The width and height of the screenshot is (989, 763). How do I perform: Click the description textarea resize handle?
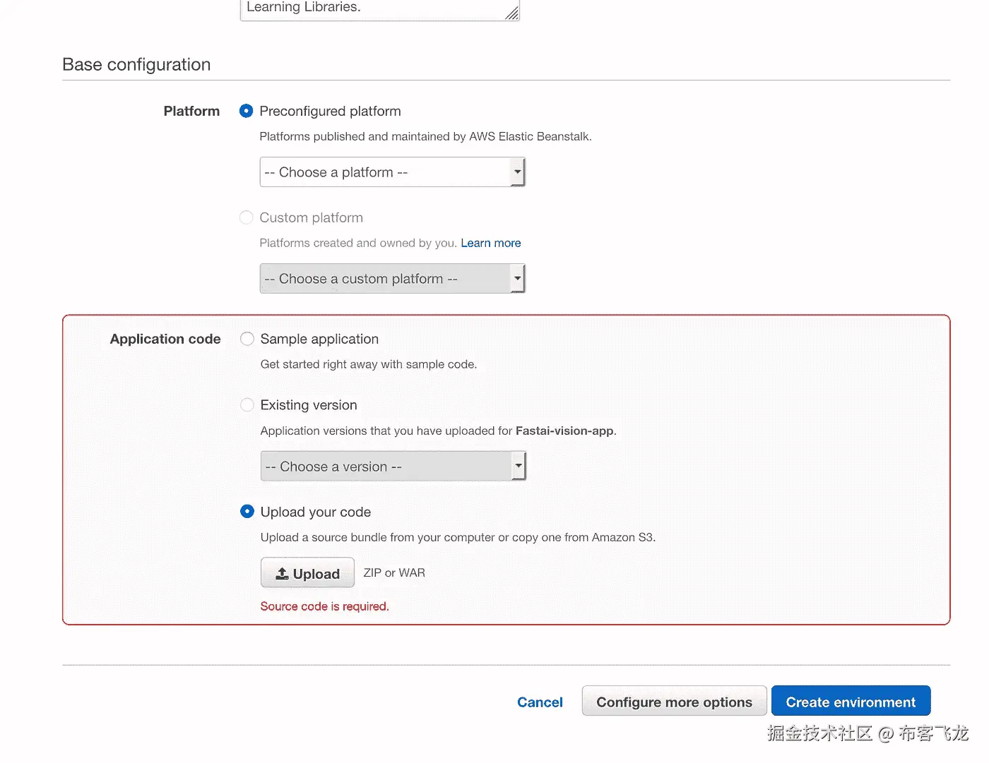point(512,13)
